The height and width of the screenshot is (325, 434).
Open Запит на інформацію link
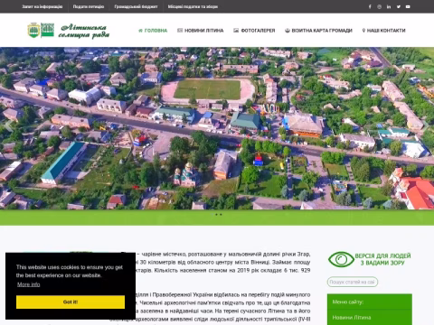click(42, 6)
